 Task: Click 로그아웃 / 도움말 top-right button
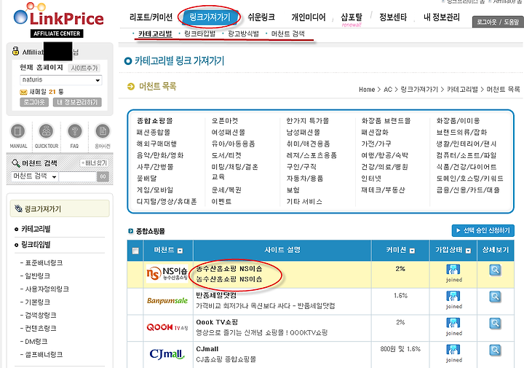tap(498, 22)
